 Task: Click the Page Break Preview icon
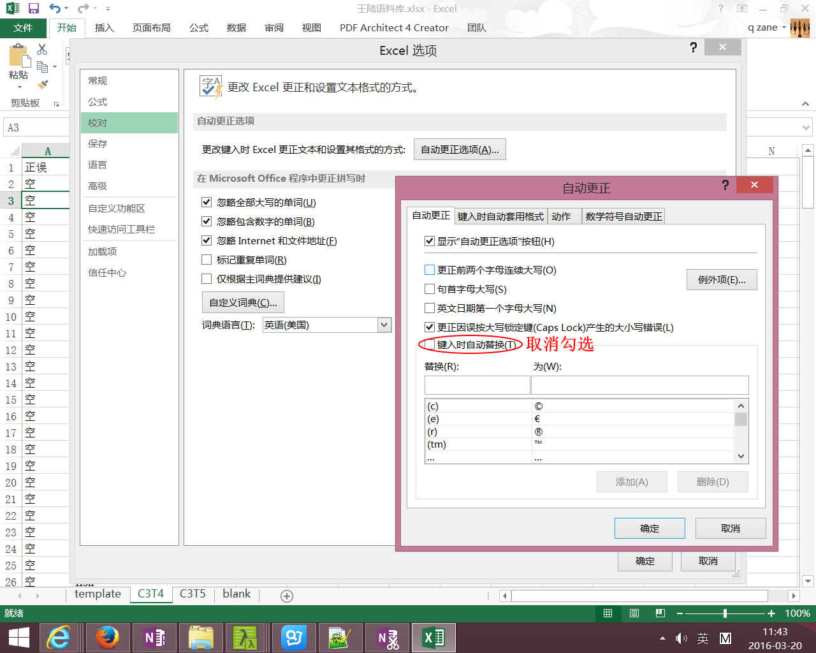point(660,613)
